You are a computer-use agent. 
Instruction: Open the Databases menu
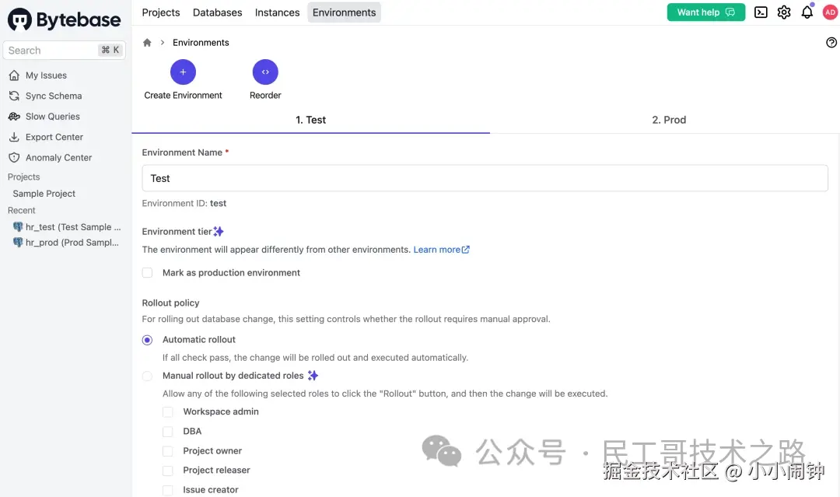point(217,12)
